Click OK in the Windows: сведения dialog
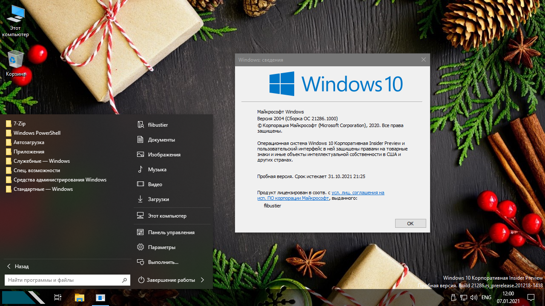The image size is (545, 306). 410,223
